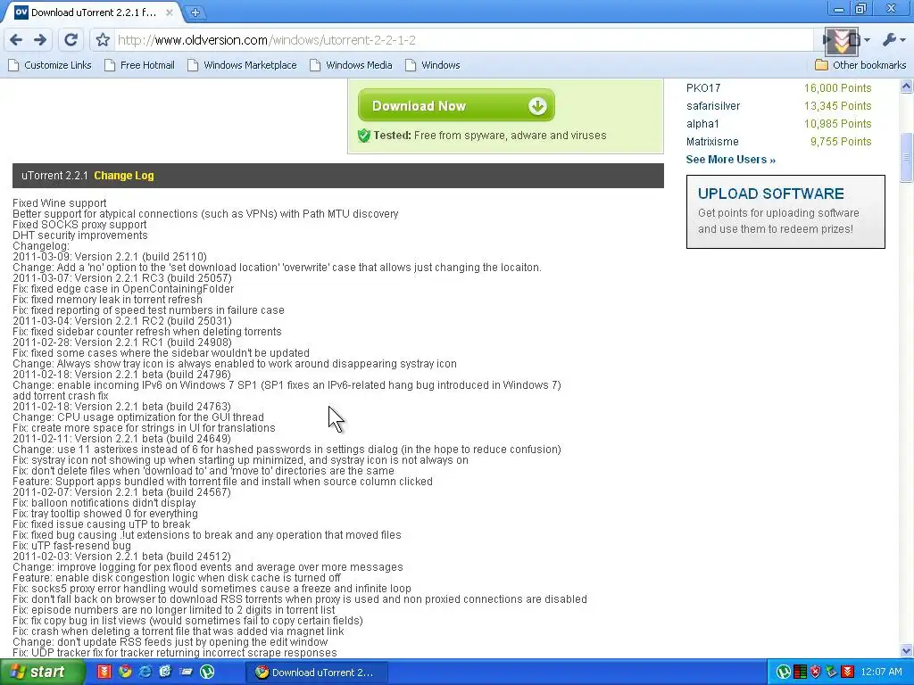The image size is (914, 685).
Task: Click 'Fix: fixed issue causing uTP to break'
Action: click(x=102, y=524)
